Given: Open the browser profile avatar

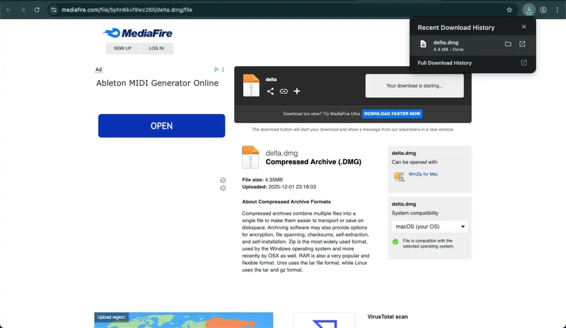Looking at the screenshot, I should pyautogui.click(x=543, y=9).
